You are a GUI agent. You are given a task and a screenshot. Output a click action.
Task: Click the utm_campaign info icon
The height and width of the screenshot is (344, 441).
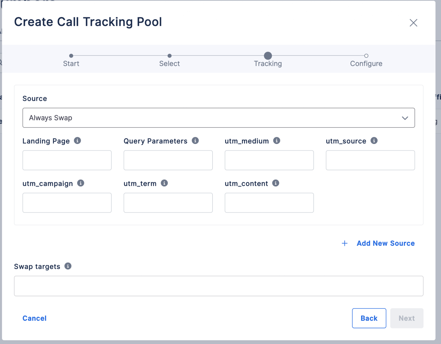pos(81,183)
